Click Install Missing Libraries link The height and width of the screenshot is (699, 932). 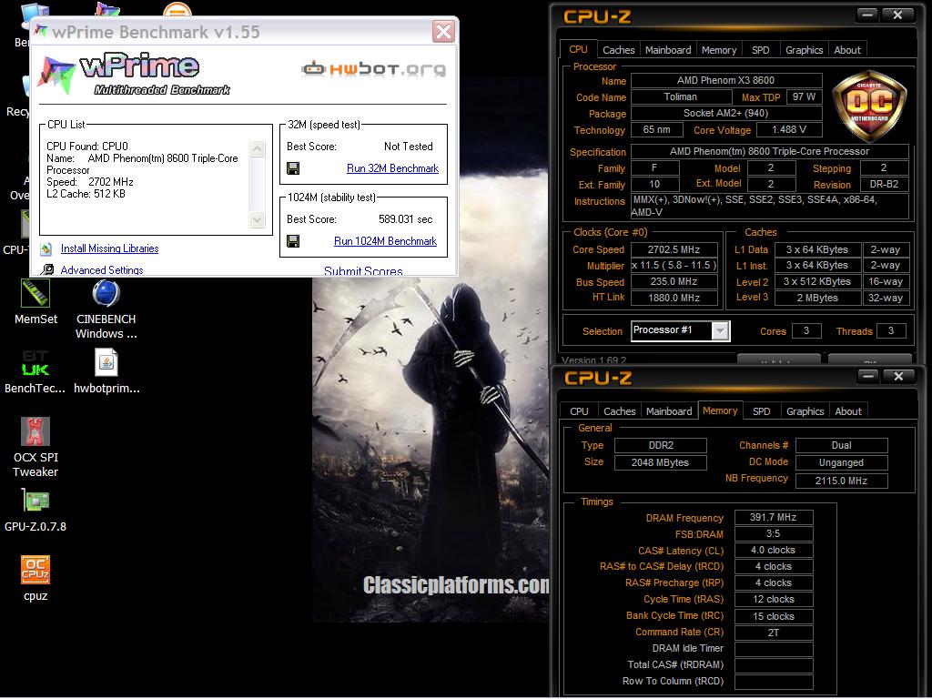pyautogui.click(x=109, y=249)
